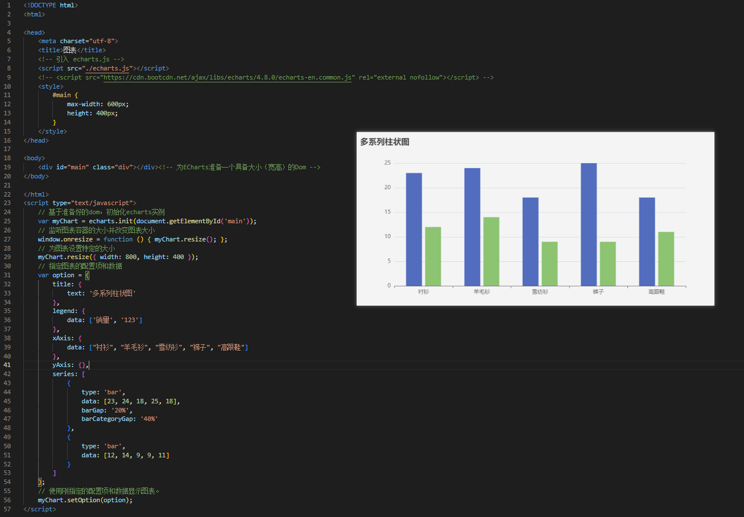Click the <div id="main" class="div"> tag
Viewport: 744px width, 517px height.
98,167
